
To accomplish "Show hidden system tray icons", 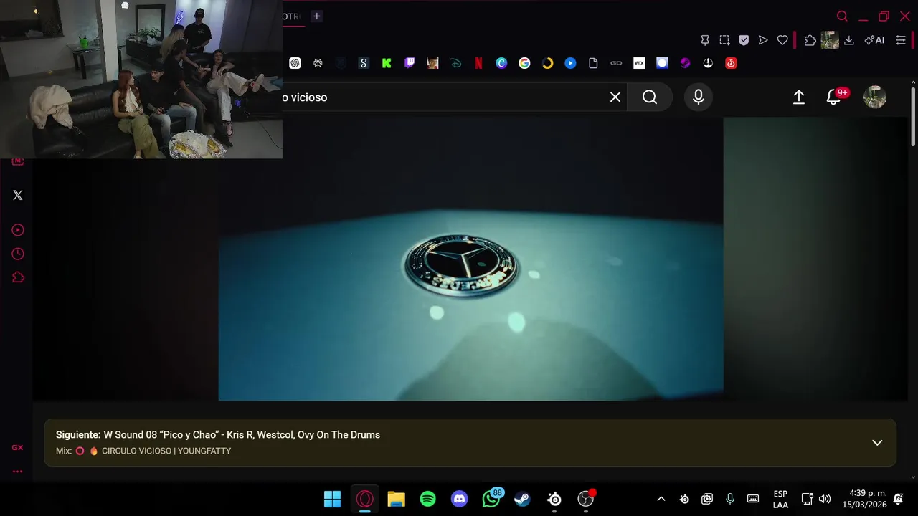I will (x=661, y=499).
